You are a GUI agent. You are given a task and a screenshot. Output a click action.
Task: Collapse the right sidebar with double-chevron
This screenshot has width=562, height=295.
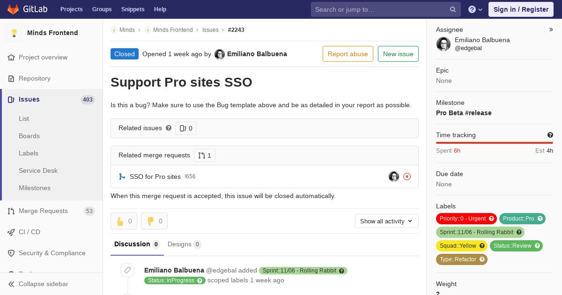click(x=551, y=29)
